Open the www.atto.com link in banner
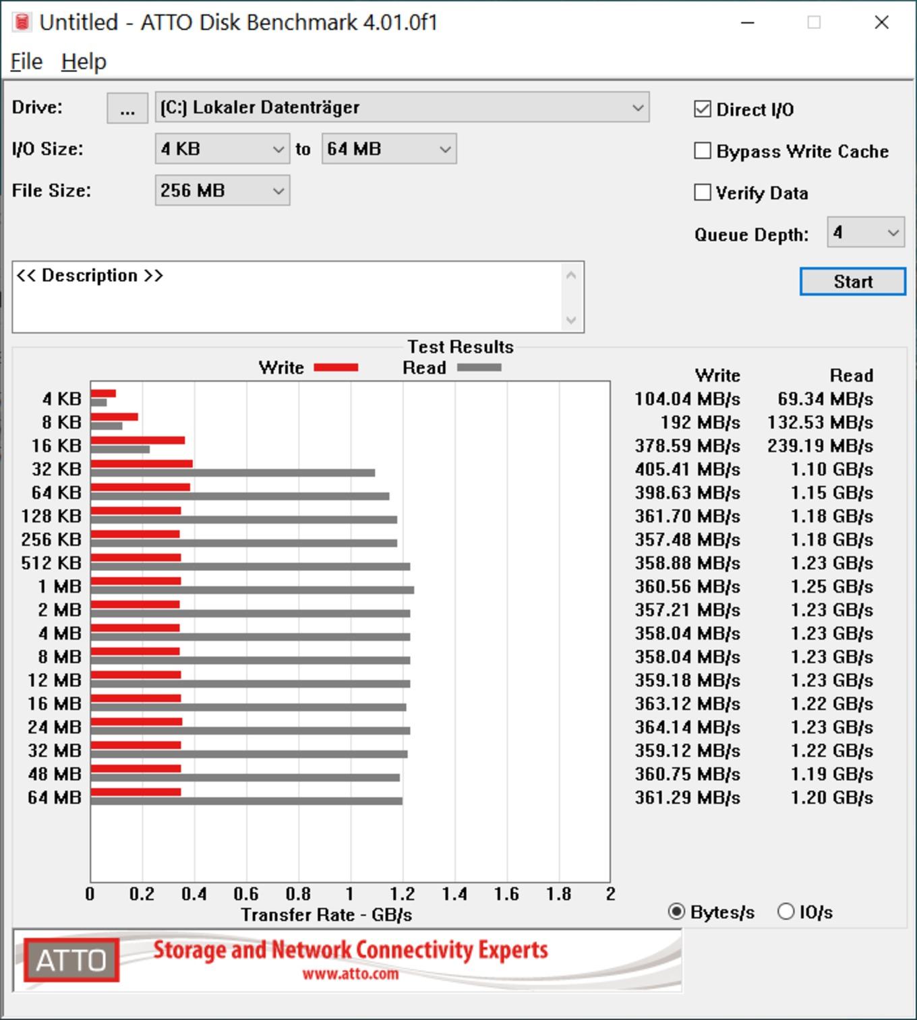Viewport: 917px width, 1020px height. pos(350,974)
